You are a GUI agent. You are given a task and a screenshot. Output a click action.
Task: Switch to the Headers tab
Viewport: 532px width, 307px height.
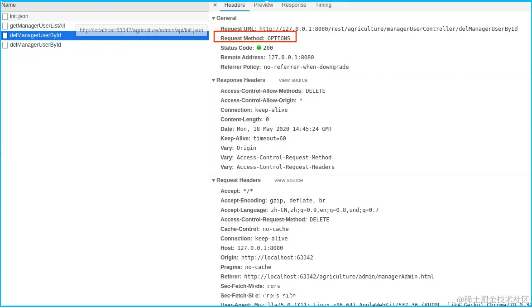click(x=235, y=5)
